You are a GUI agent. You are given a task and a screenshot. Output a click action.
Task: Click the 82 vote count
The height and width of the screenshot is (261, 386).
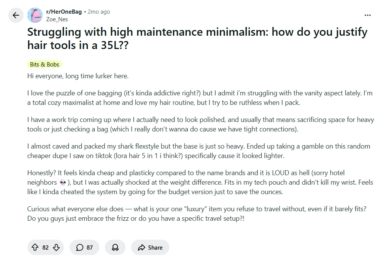(46, 247)
